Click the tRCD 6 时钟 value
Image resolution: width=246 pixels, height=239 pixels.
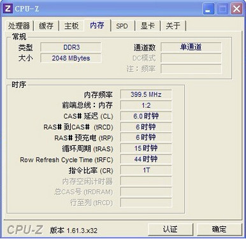(x=146, y=127)
